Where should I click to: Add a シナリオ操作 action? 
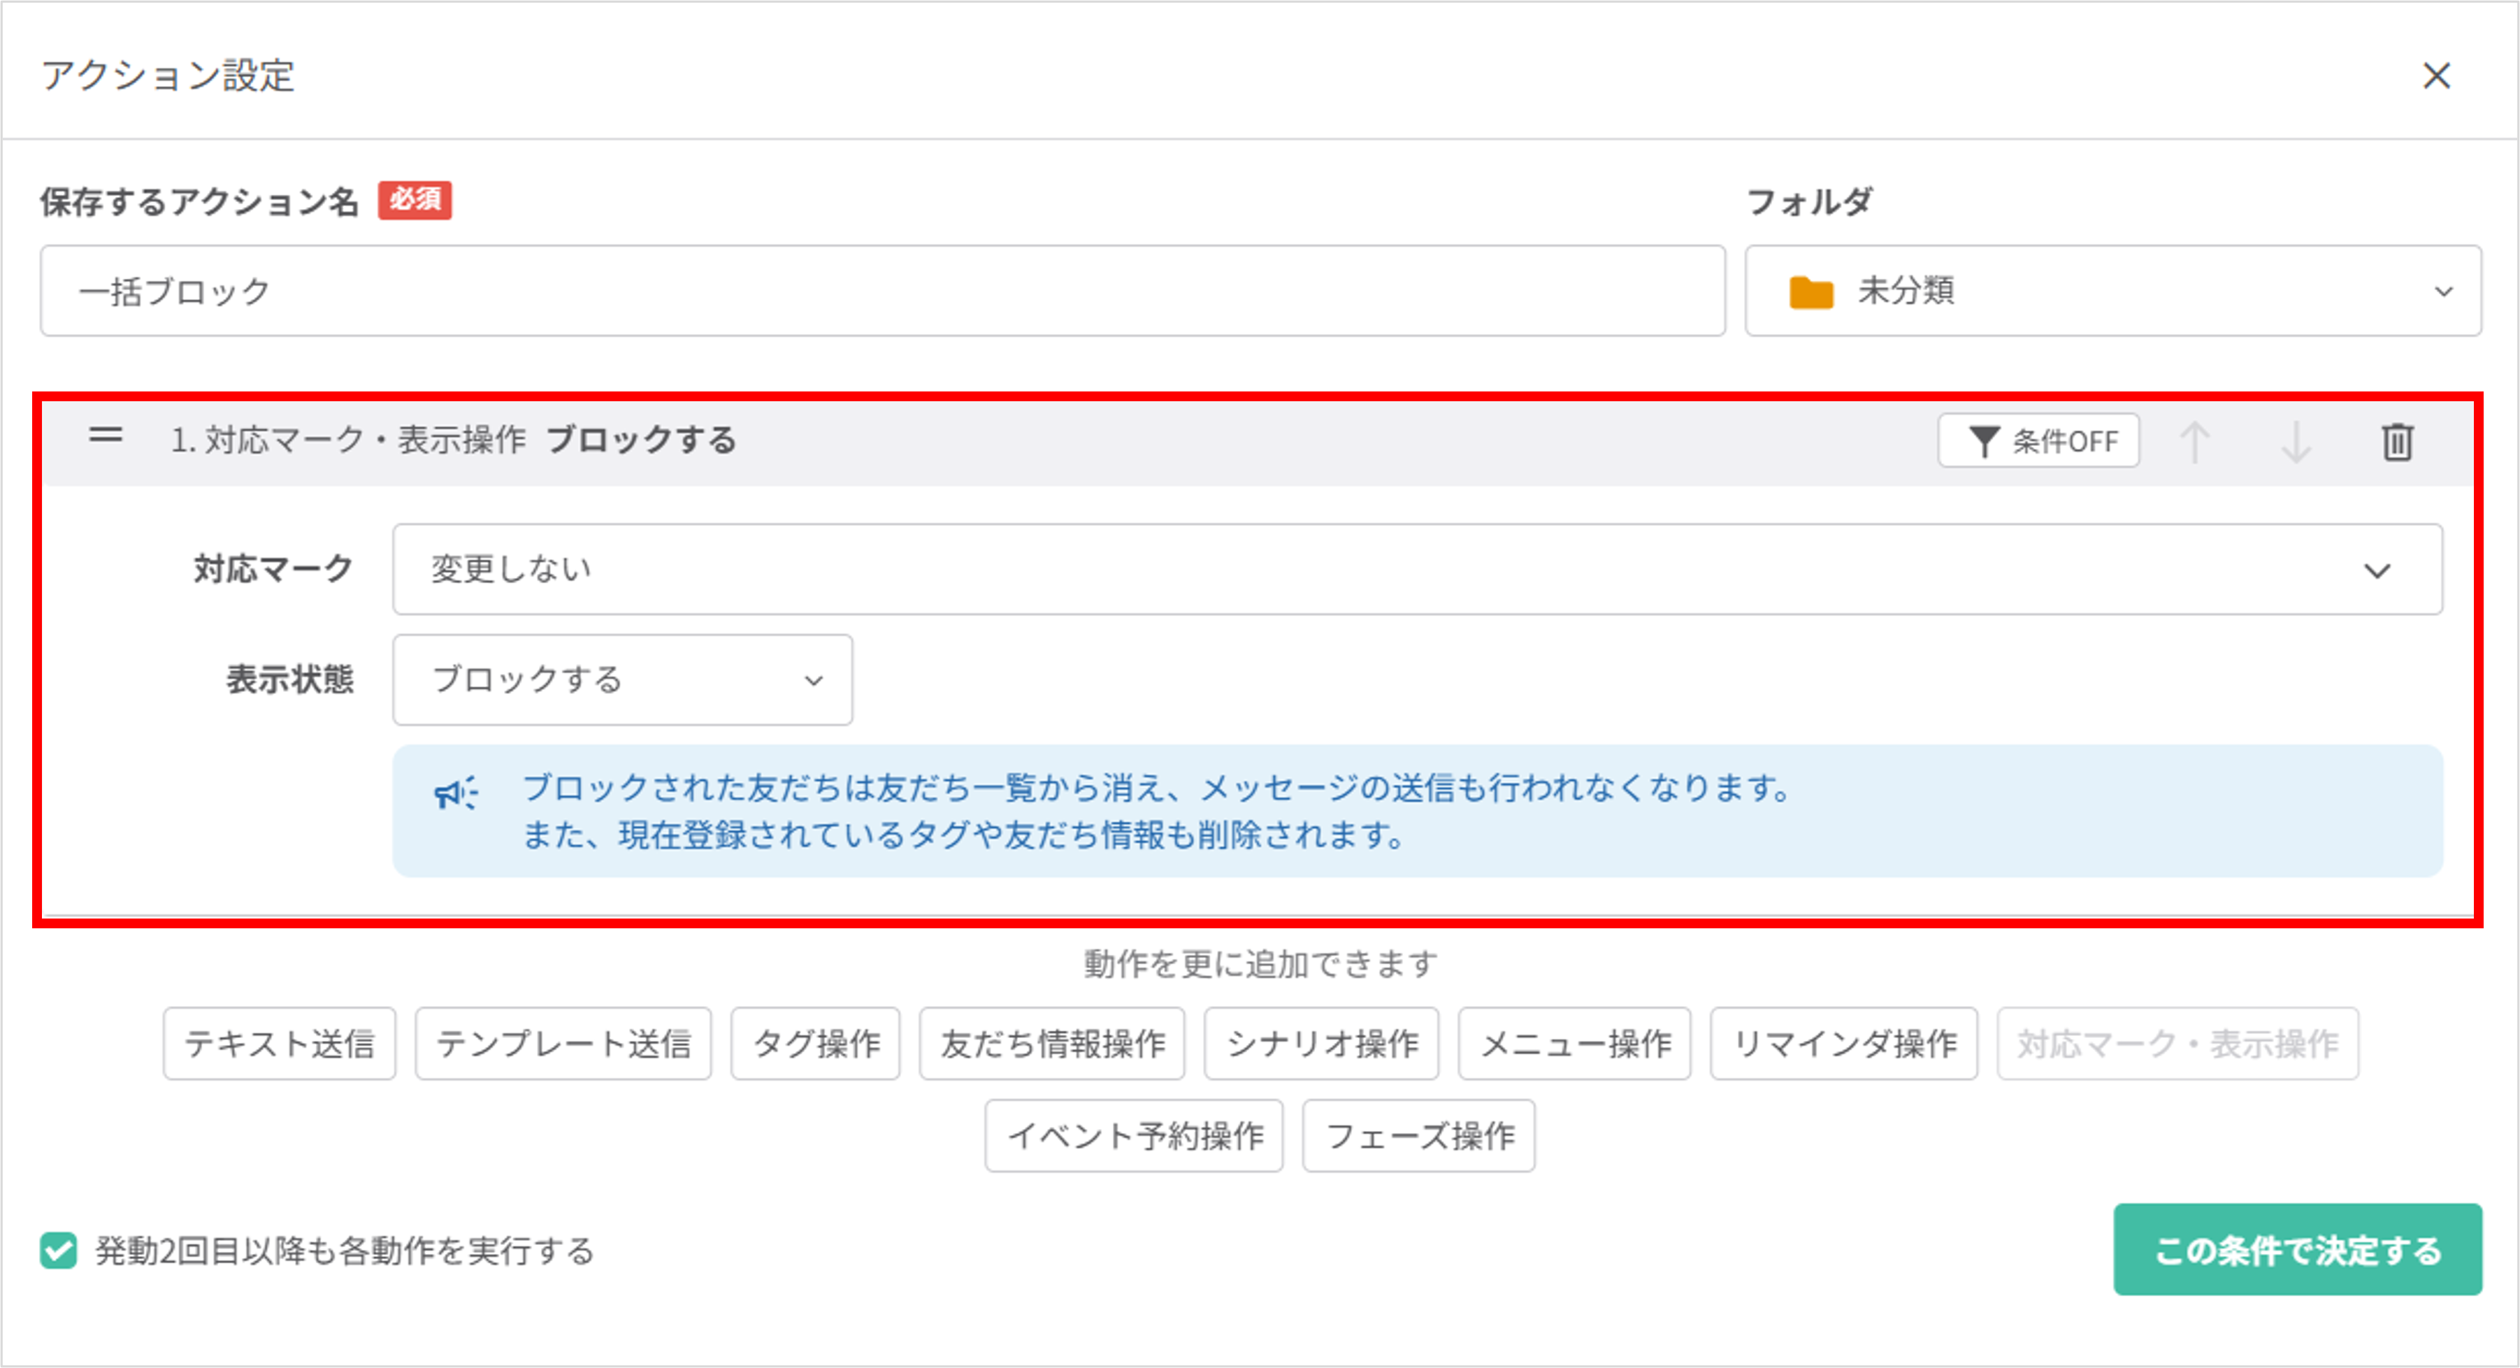tap(1320, 1043)
